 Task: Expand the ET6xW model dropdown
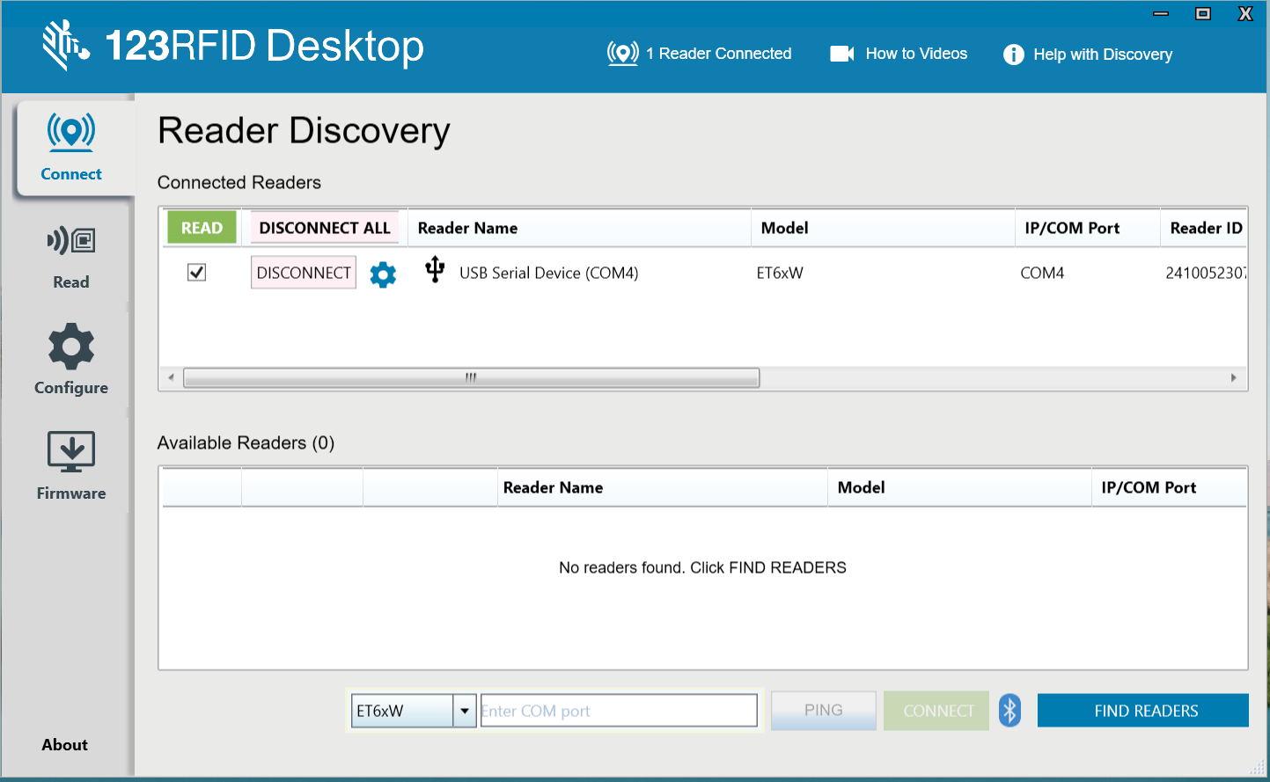click(465, 711)
